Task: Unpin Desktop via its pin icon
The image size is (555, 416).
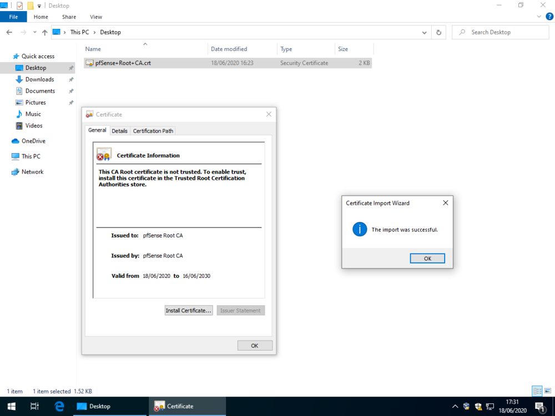Action: coord(71,68)
